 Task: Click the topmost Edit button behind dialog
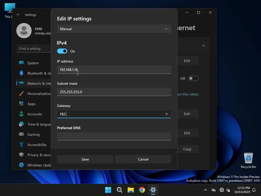point(188,61)
